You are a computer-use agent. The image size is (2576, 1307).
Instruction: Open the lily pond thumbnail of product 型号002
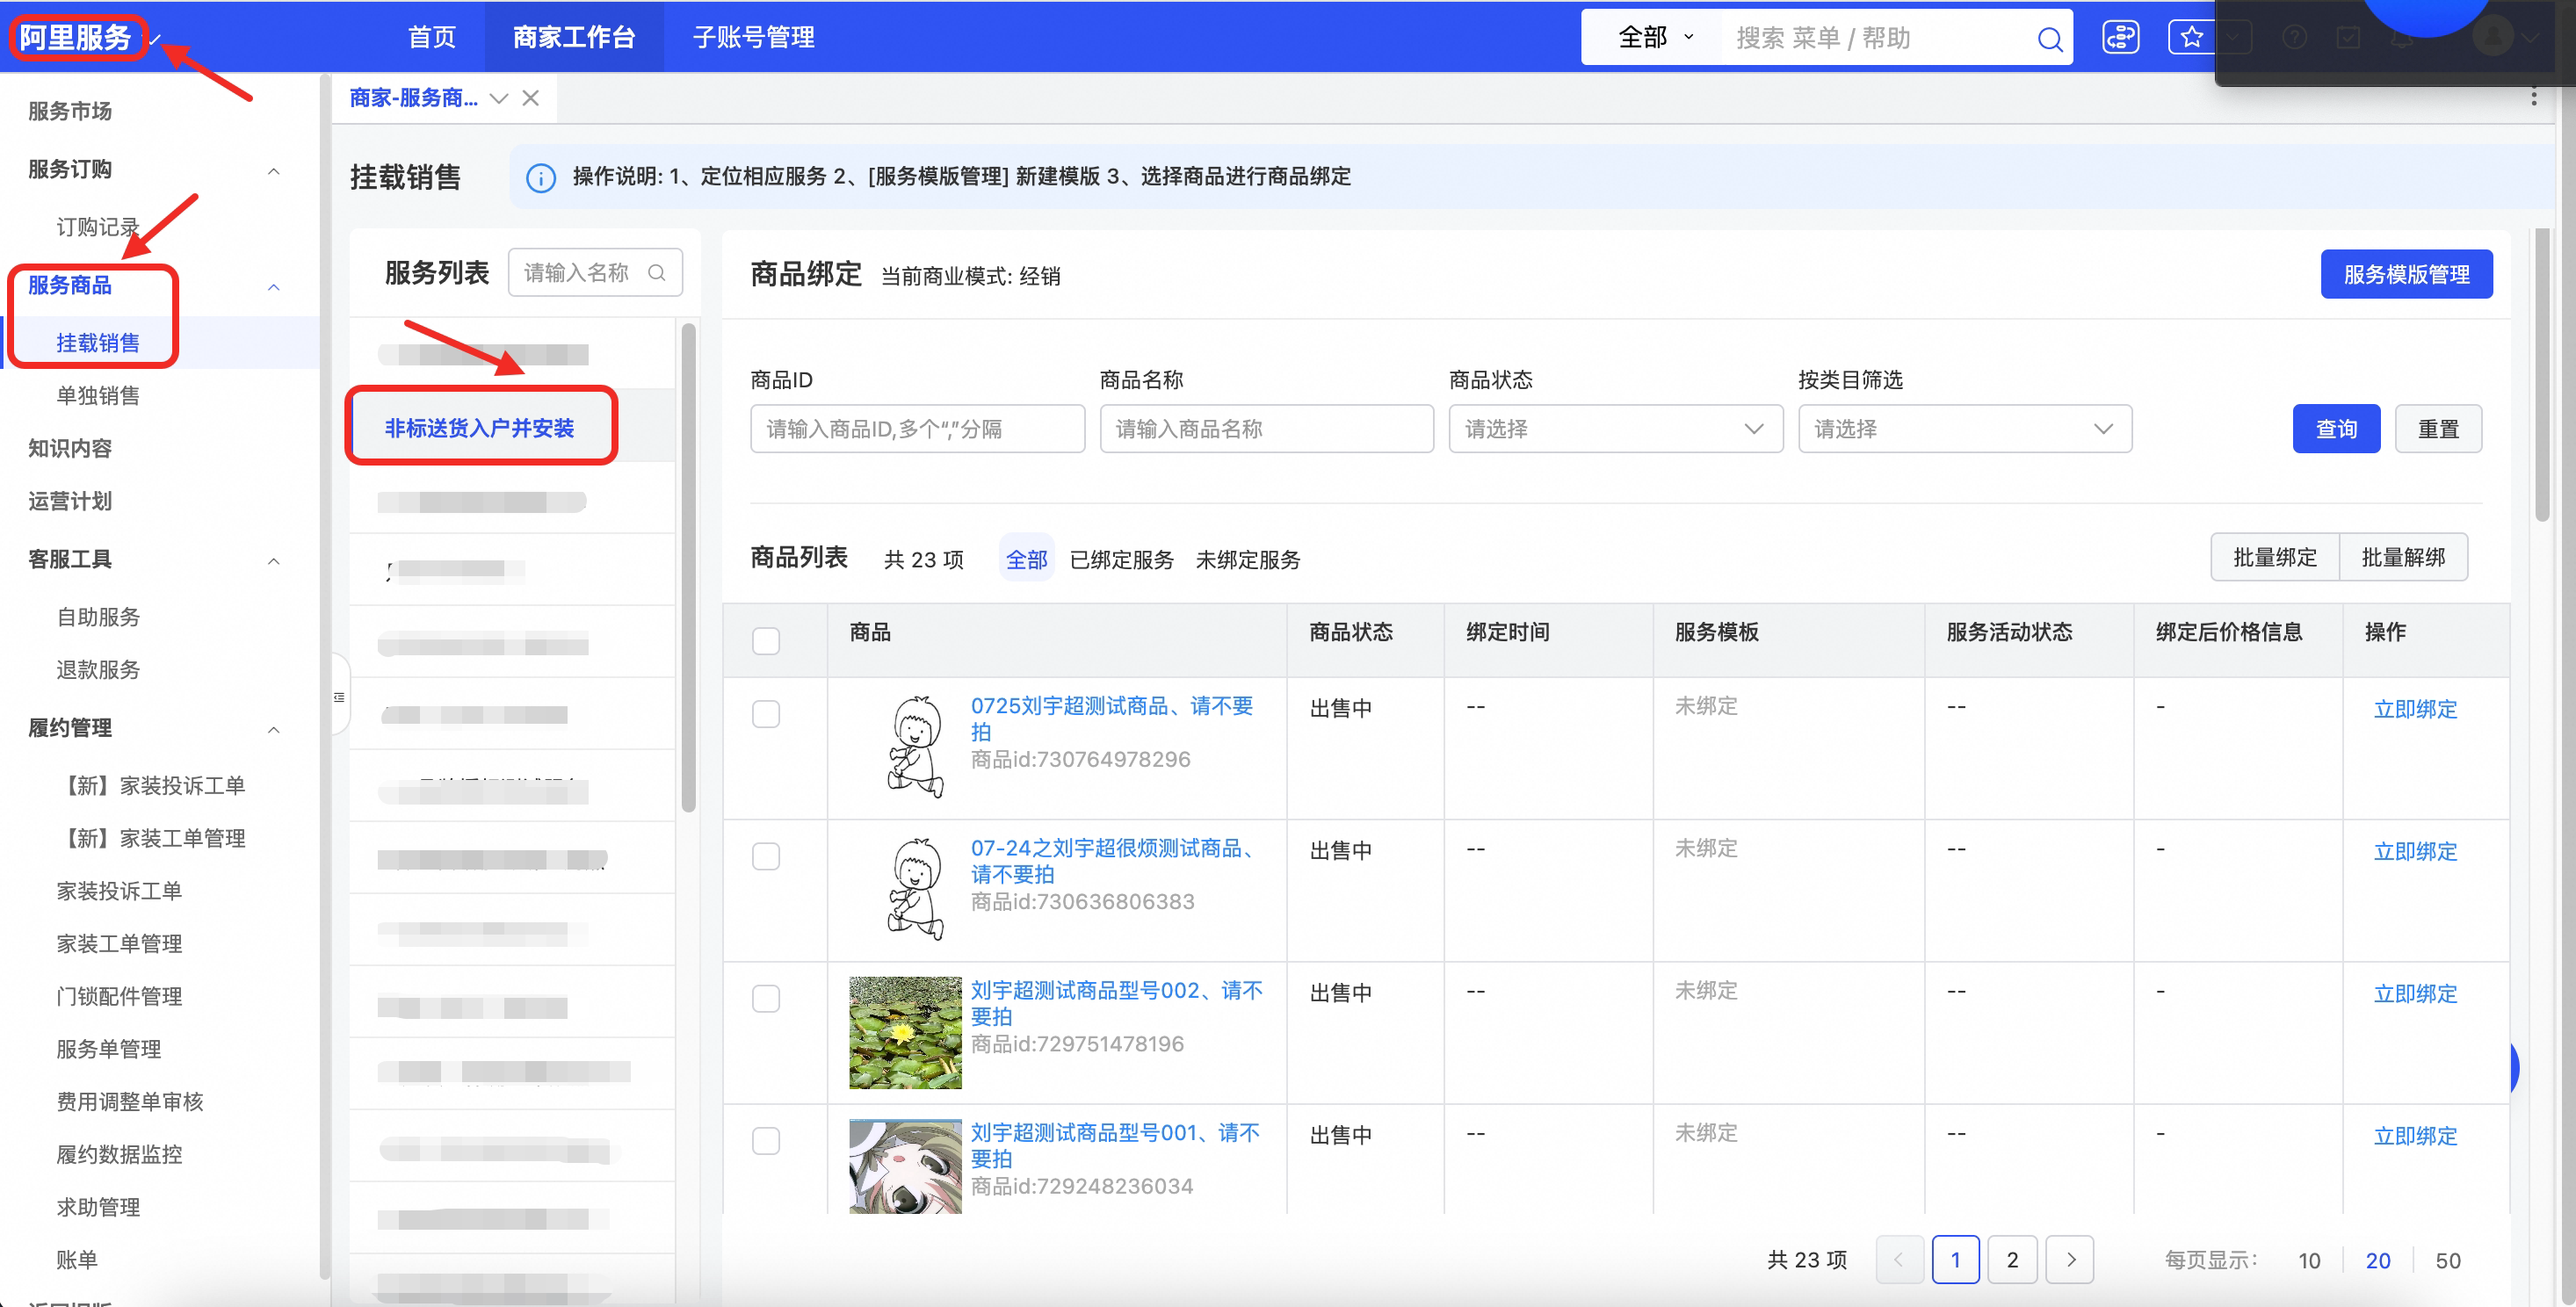[905, 1032]
